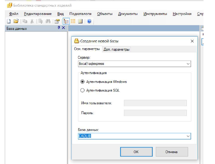215x164 pixels.
Task: Click the app icon in the title bar
Action: [10, 5]
